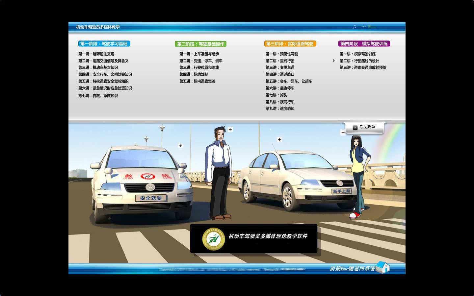This screenshot has height=296, width=474.
Task: Open lesson 第四讲：场地驾驶
Action: 194,74
